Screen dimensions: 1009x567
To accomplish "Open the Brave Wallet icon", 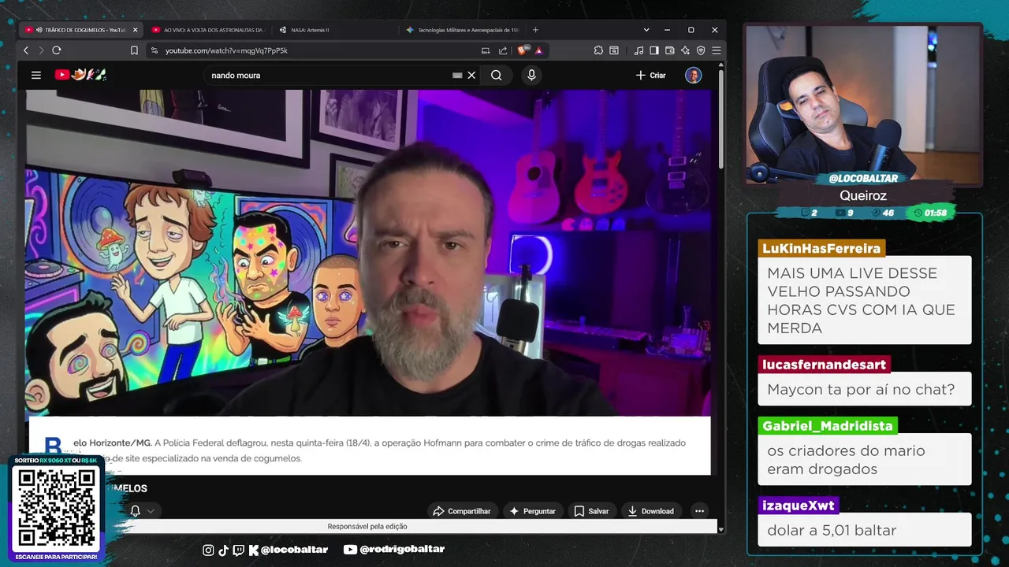I will coord(669,50).
